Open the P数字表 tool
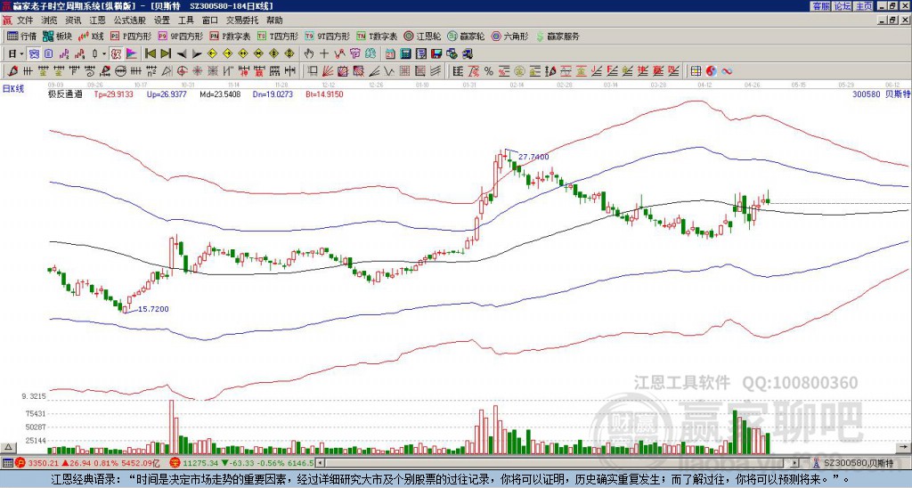 click(230, 36)
